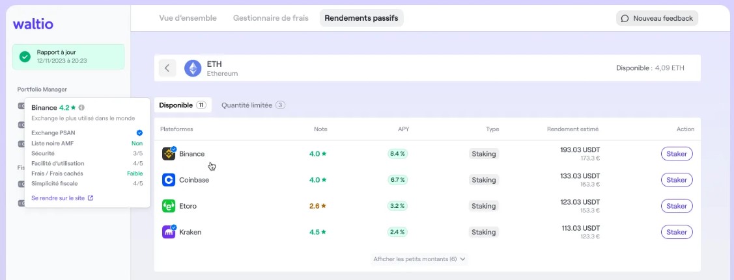This screenshot has width=734, height=280.
Task: Click Coinbase's 4.0 rating
Action: 318,180
